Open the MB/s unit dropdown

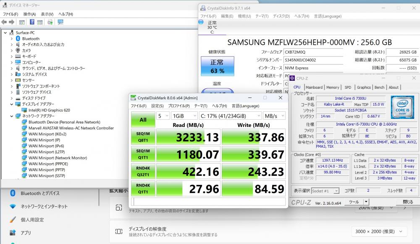tap(274, 116)
